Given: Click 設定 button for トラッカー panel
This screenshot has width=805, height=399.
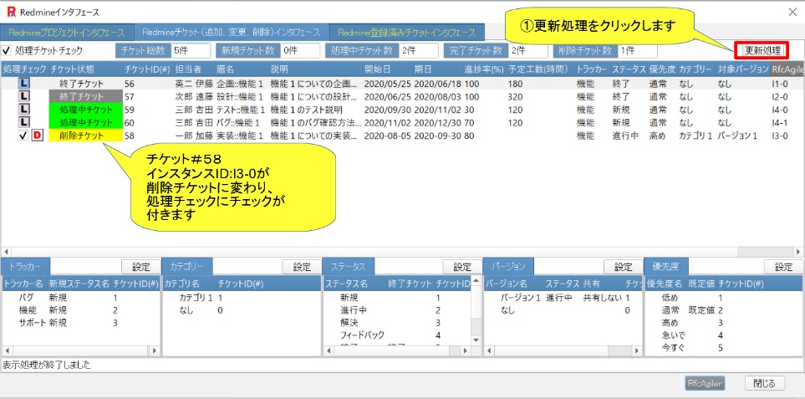Looking at the screenshot, I should [x=140, y=267].
